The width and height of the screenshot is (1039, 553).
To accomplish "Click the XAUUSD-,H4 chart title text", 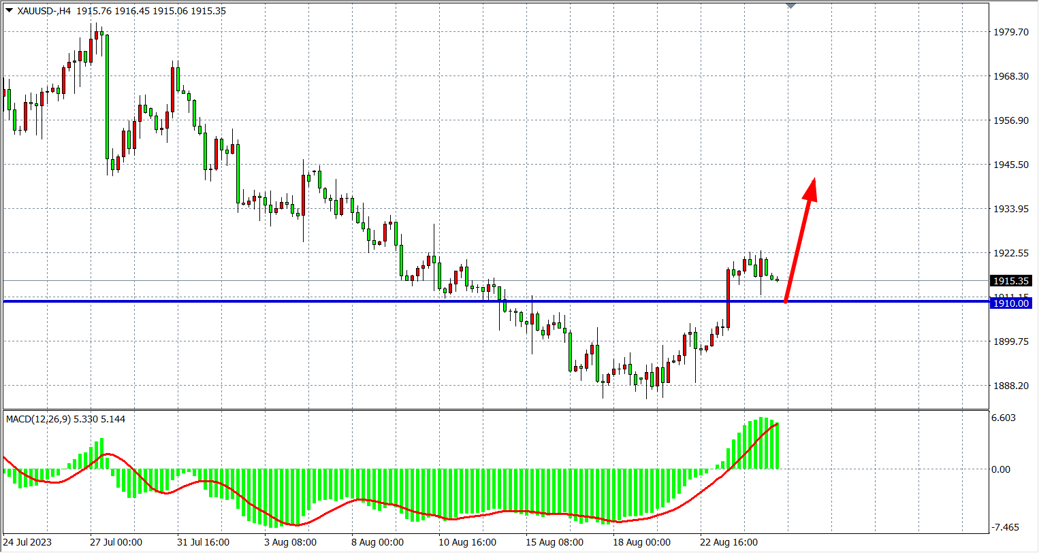I will point(44,11).
